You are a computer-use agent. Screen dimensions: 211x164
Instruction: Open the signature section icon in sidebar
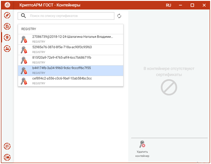(7, 15)
